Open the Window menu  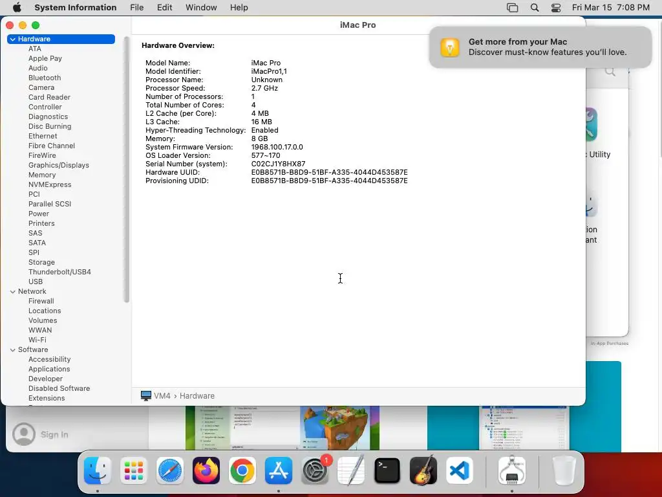tap(202, 8)
